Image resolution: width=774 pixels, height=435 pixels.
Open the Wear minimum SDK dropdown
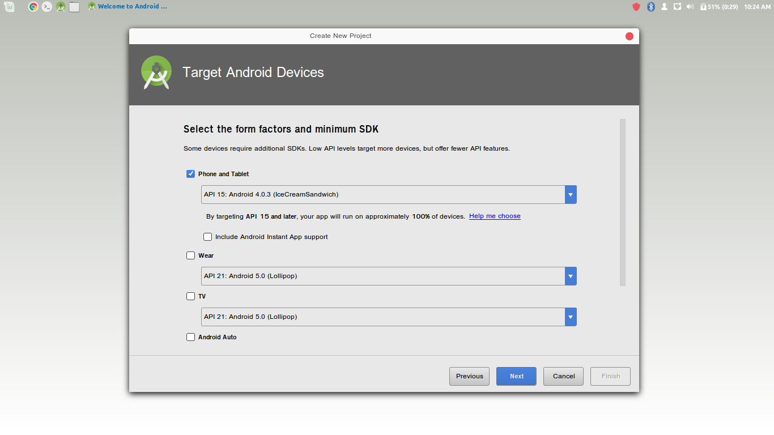pos(389,276)
